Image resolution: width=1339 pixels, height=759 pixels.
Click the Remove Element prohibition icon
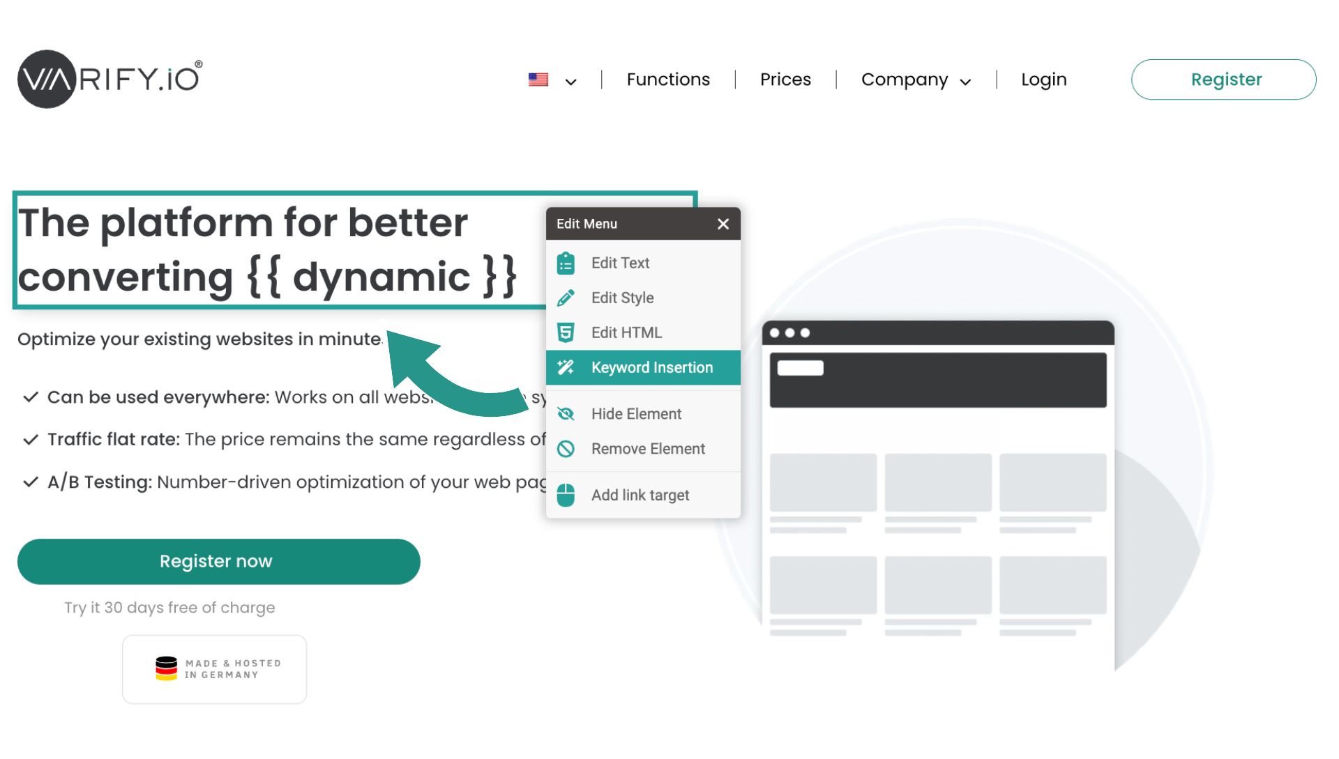coord(566,449)
